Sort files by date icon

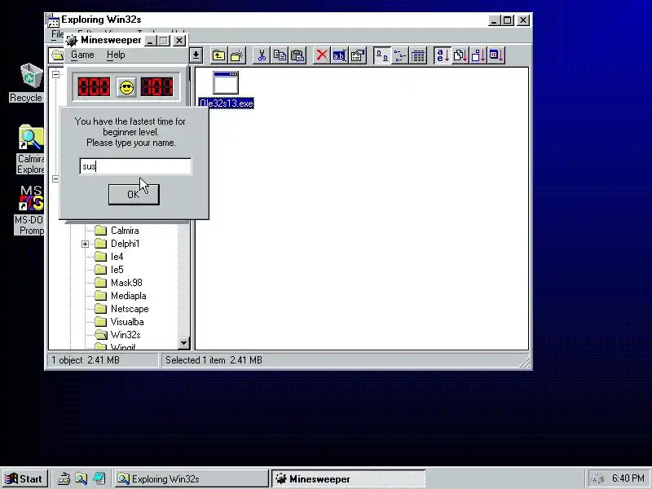[x=496, y=55]
